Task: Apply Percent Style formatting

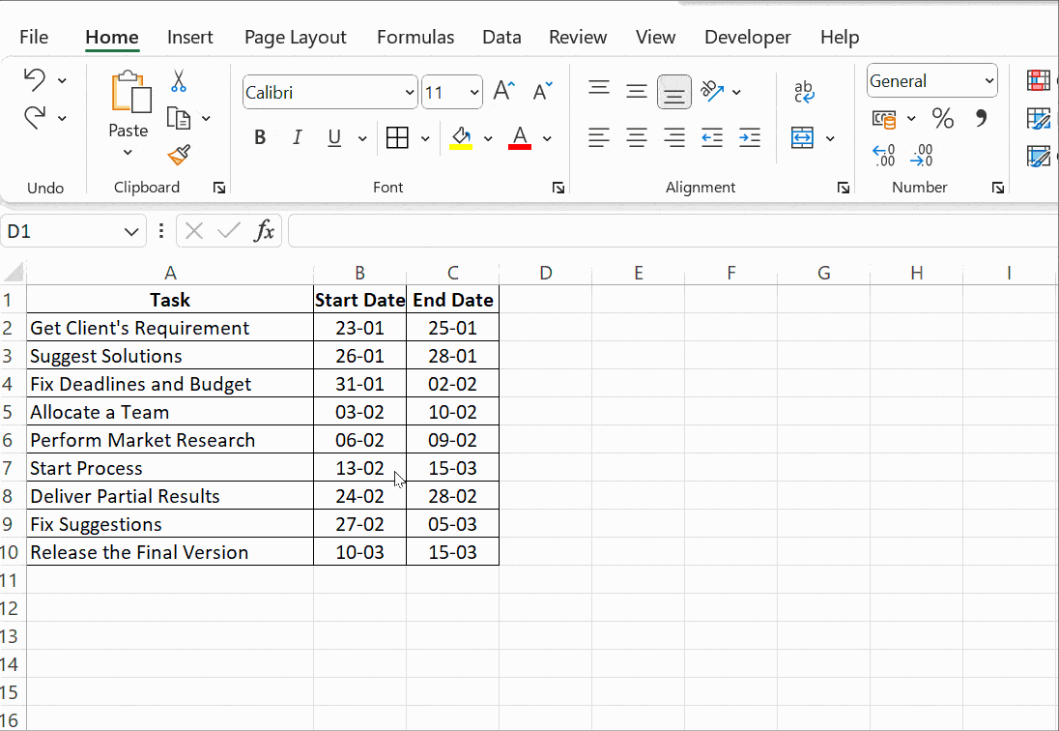Action: click(x=942, y=118)
